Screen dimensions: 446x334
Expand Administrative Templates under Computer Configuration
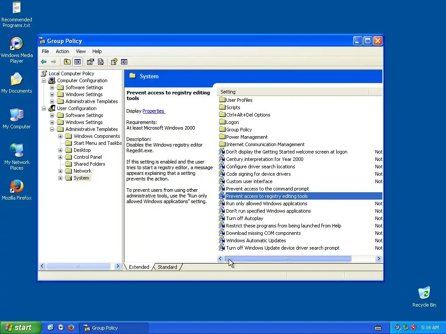coord(52,101)
